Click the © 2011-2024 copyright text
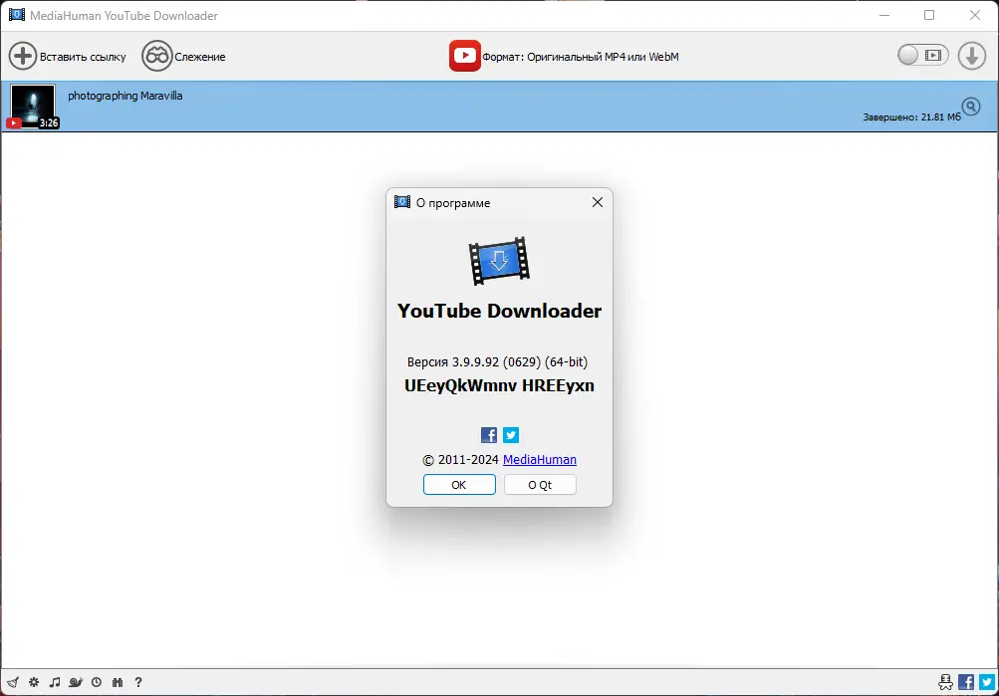The height and width of the screenshot is (696, 999). 460,460
